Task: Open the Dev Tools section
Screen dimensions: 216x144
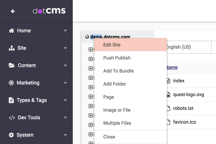Action: click(x=36, y=118)
